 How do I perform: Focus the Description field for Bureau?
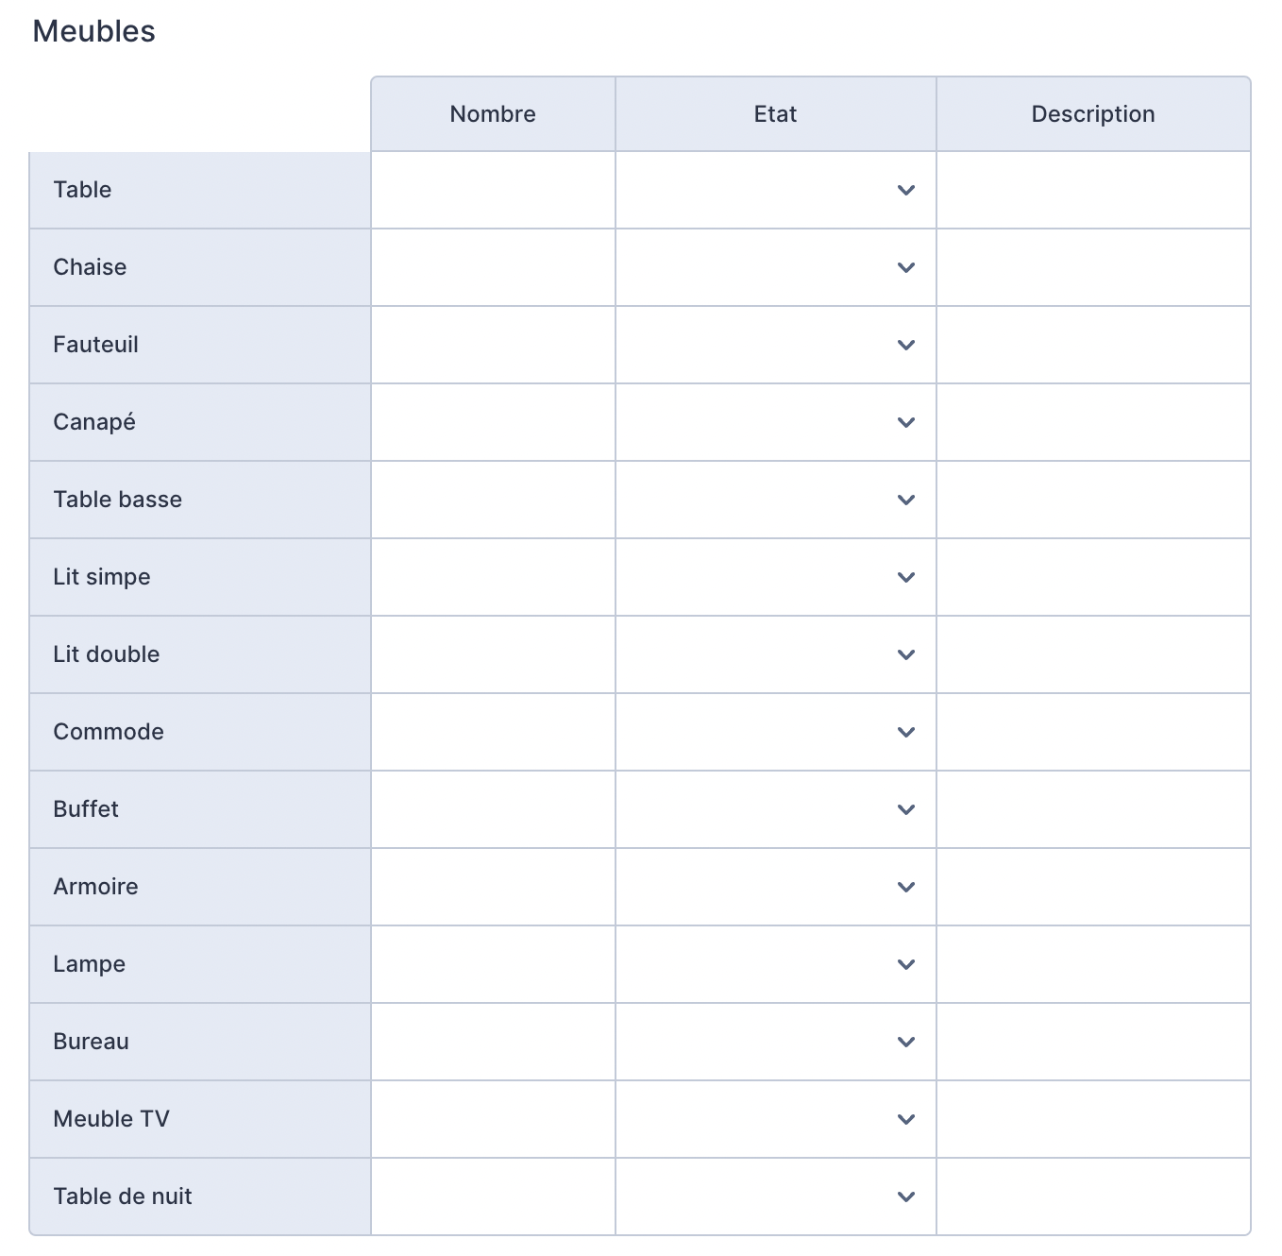[x=1093, y=1042]
